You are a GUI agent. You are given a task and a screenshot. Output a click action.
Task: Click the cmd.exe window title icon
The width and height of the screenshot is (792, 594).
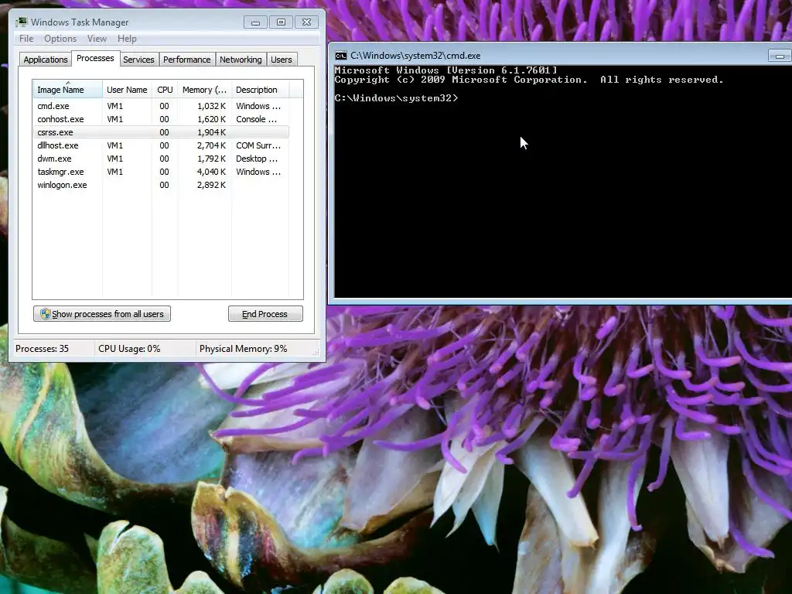(x=341, y=56)
